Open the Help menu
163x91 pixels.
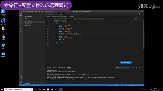(x=51, y=11)
